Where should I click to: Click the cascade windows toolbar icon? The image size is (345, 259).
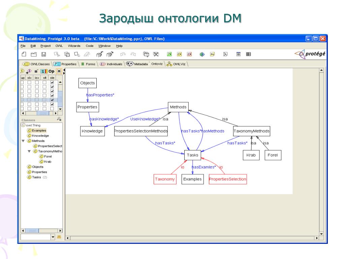(x=146, y=54)
